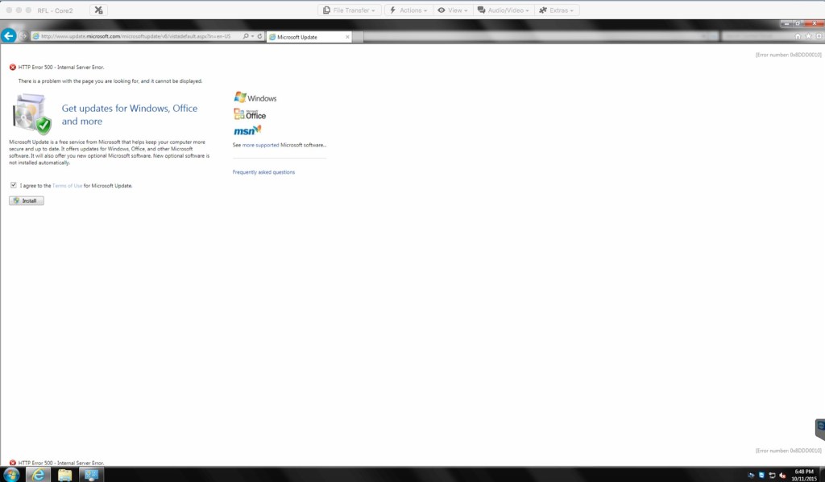This screenshot has height=482, width=825.
Task: Click the Refresh icon in the address bar
Action: tap(261, 36)
